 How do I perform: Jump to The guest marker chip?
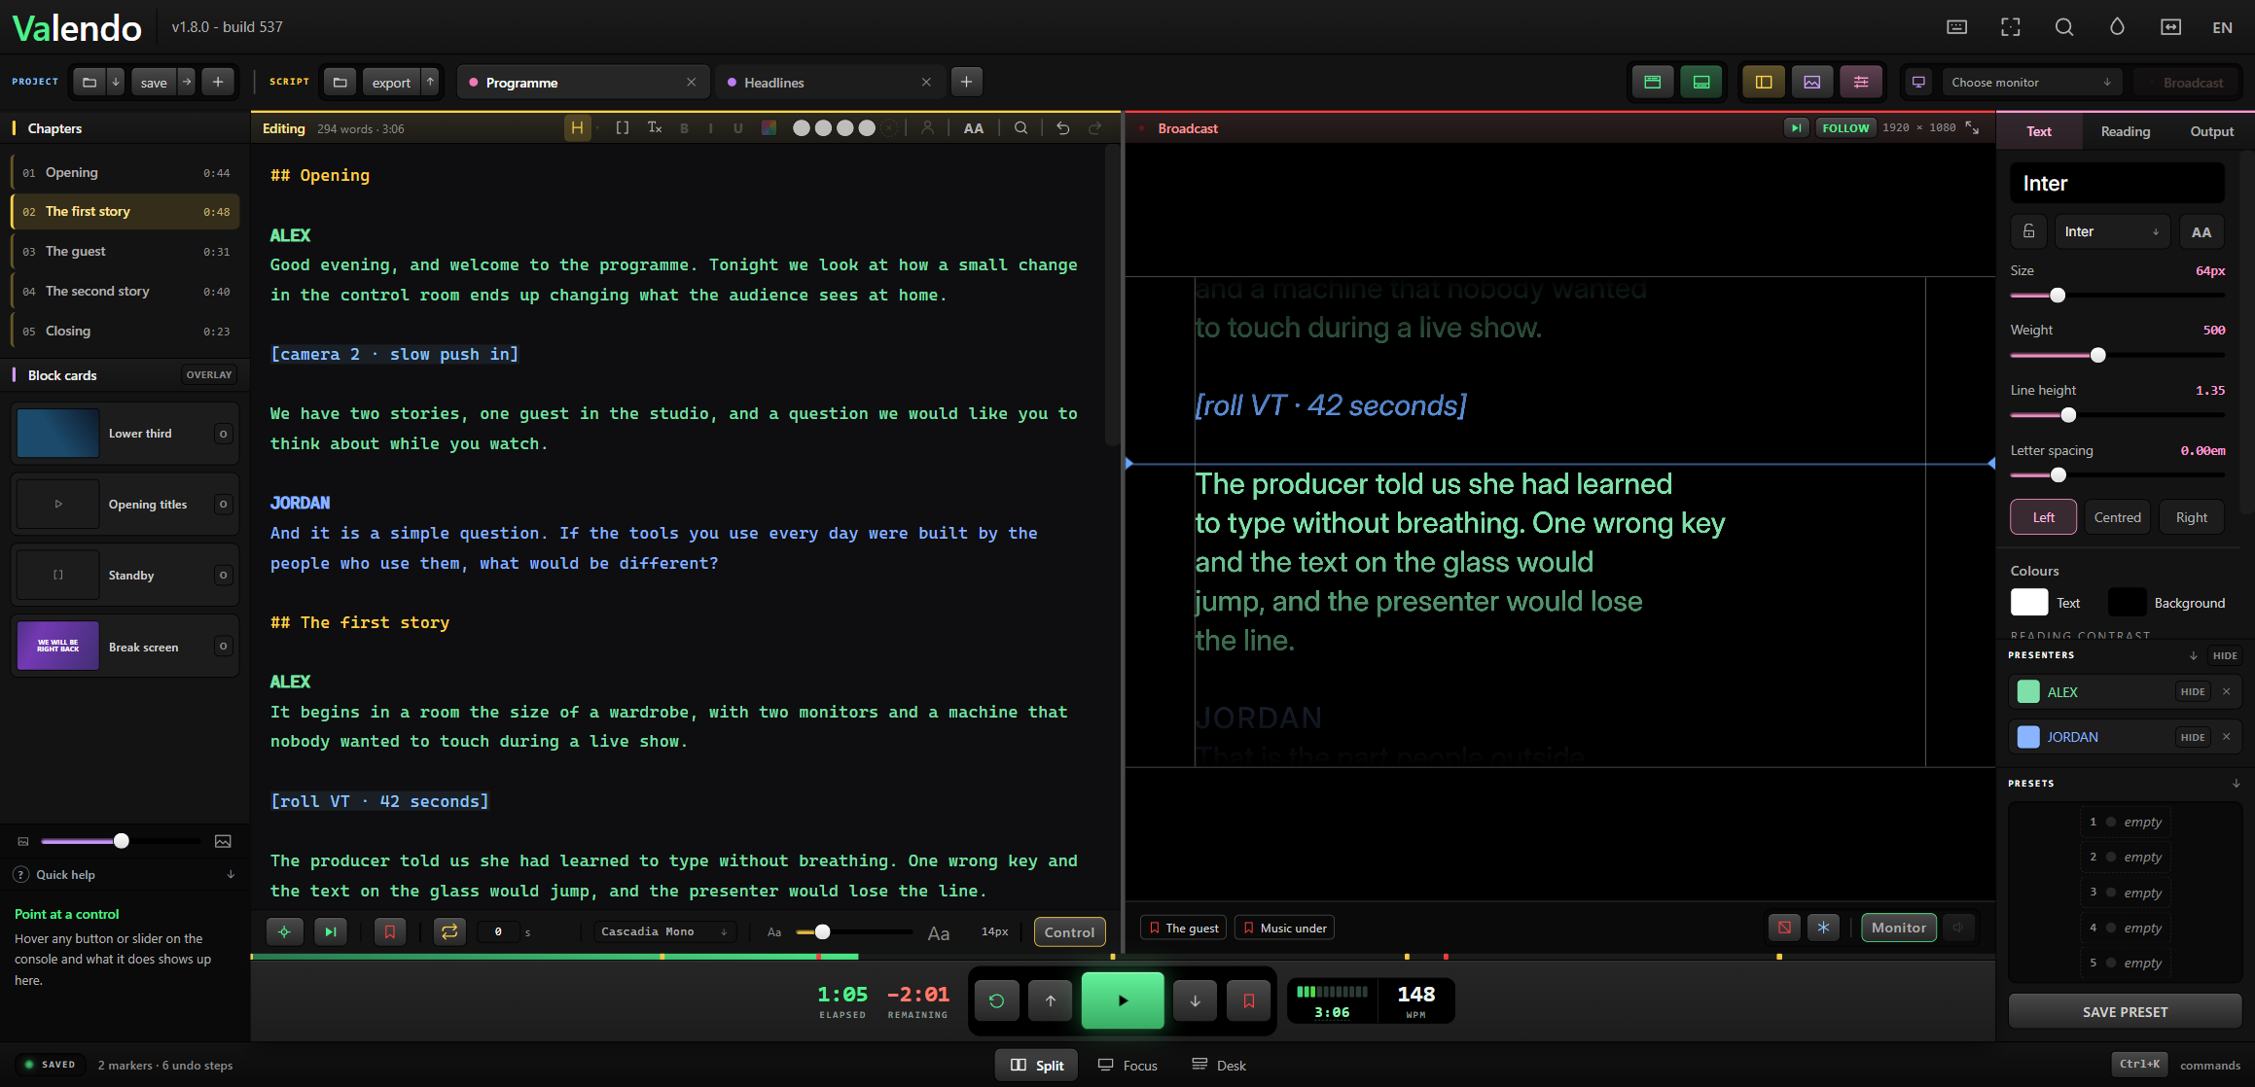1183,928
